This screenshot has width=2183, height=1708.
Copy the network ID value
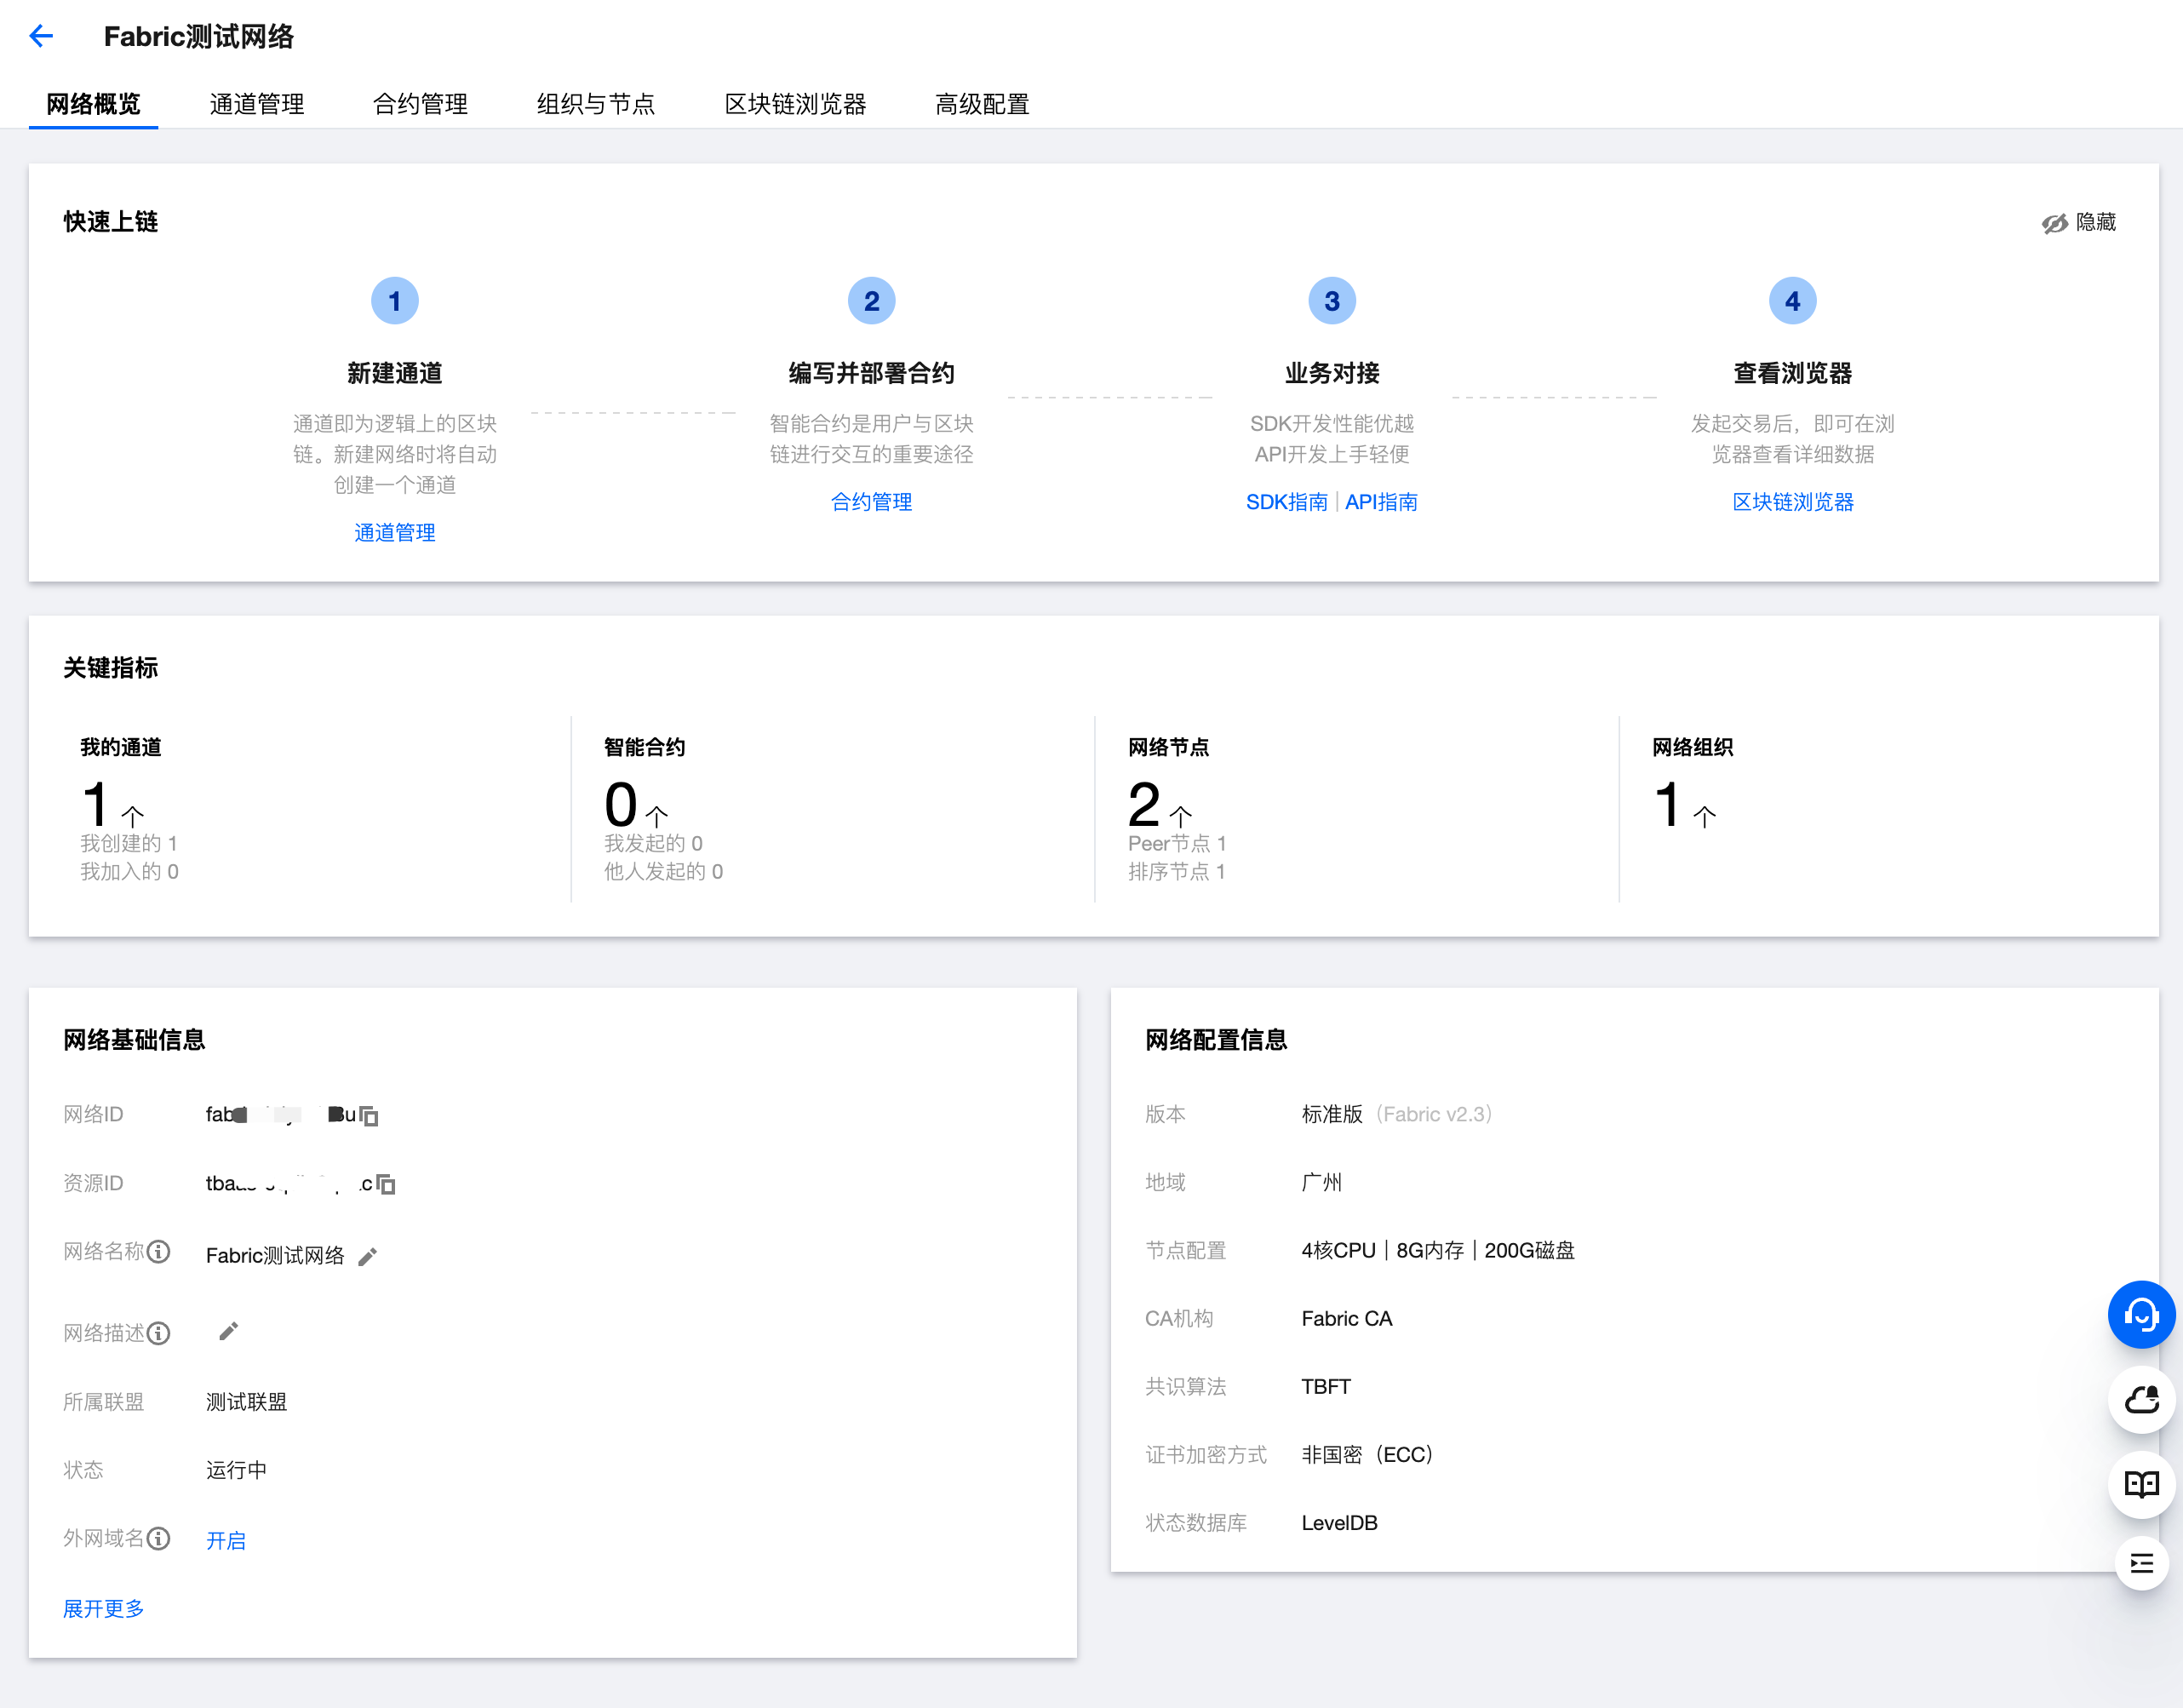(x=370, y=1116)
